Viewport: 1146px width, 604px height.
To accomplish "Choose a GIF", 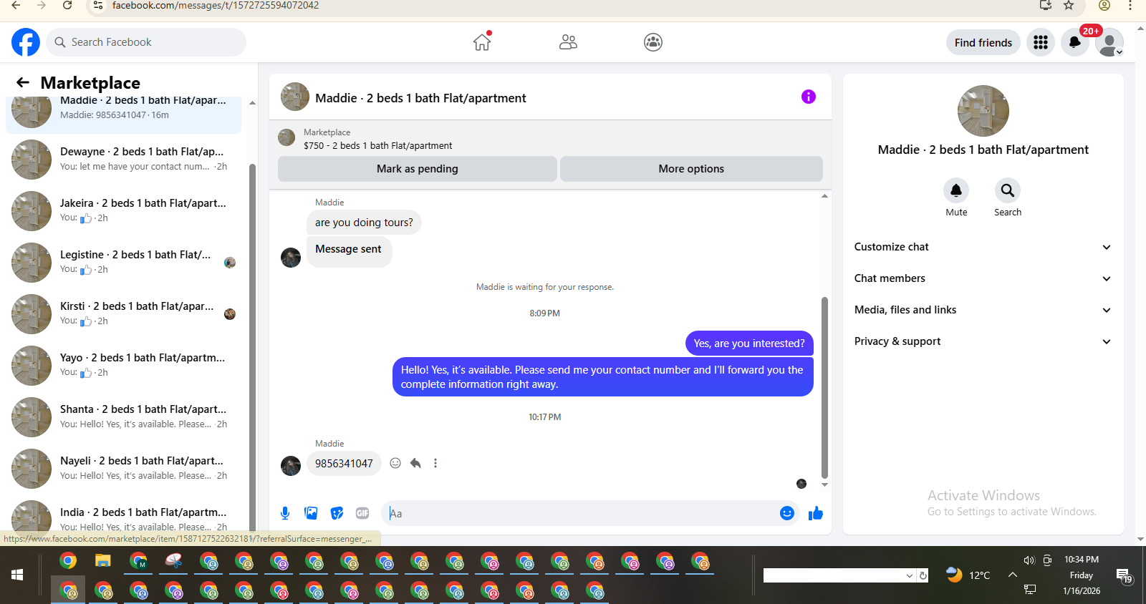I will pos(362,513).
